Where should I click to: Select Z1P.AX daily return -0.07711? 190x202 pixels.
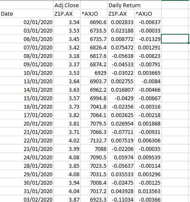pos(121,132)
